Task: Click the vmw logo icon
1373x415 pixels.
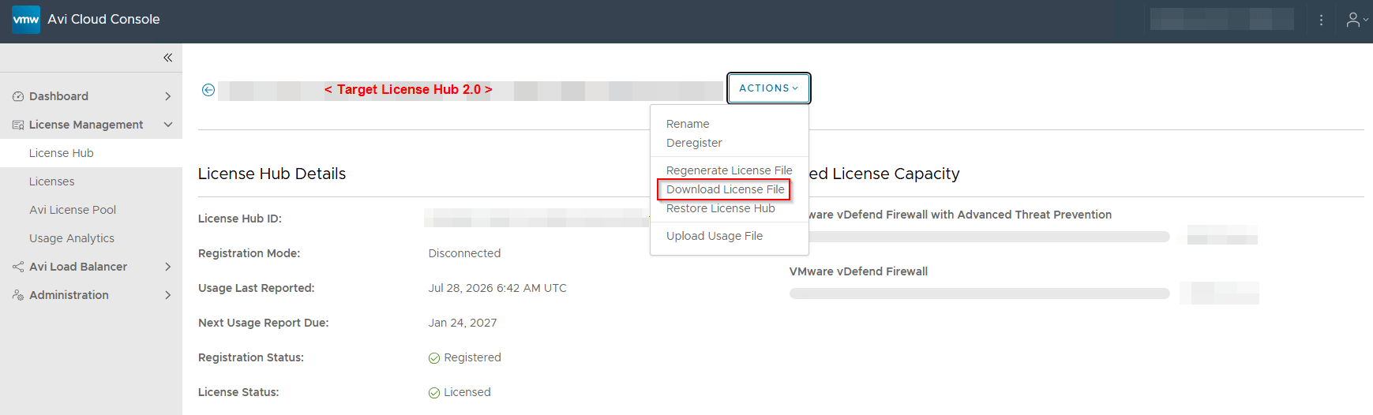Action: [x=26, y=20]
